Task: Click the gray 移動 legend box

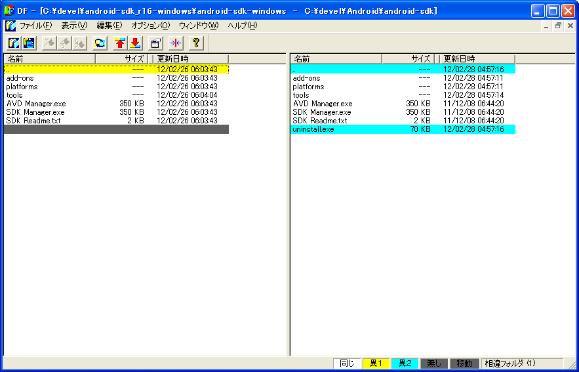Action: (464, 363)
